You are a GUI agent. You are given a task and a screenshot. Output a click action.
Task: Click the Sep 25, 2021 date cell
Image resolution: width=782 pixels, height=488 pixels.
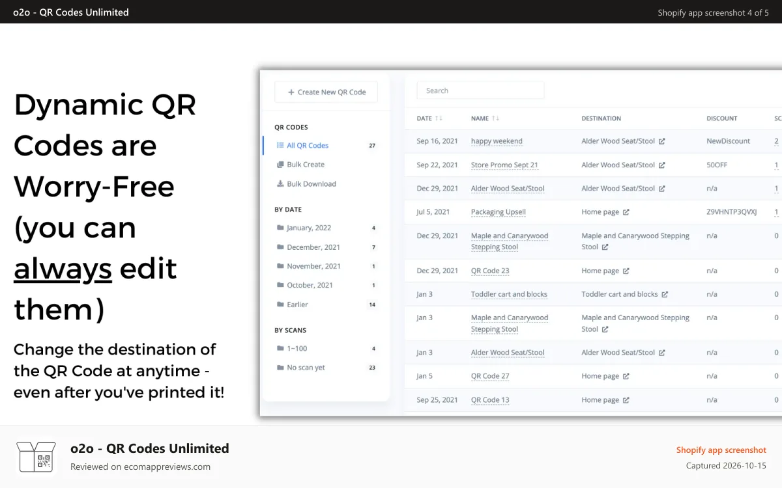point(437,400)
